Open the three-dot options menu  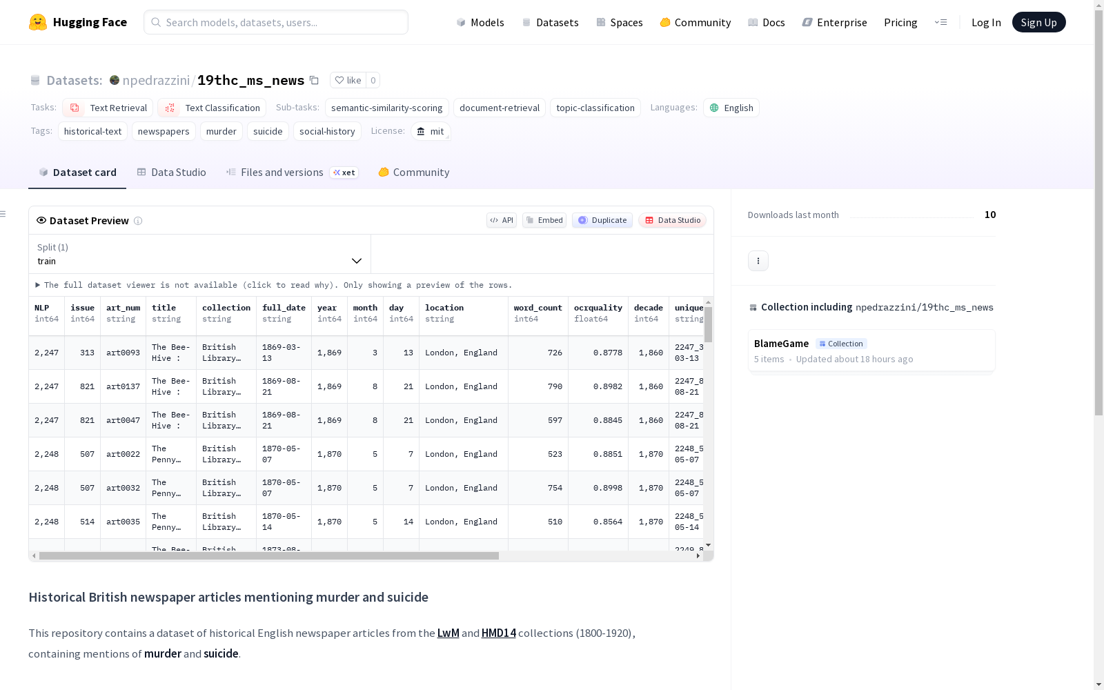[x=758, y=261]
